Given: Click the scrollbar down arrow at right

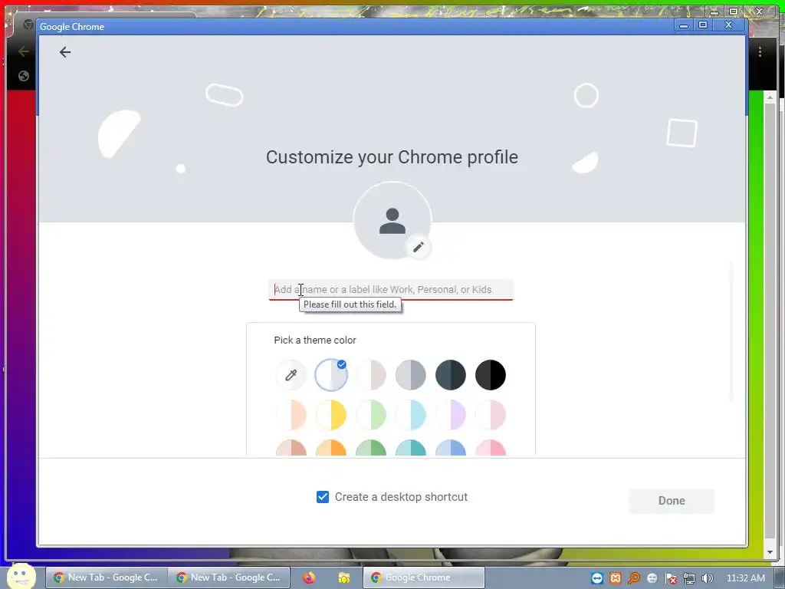Looking at the screenshot, I should [770, 552].
